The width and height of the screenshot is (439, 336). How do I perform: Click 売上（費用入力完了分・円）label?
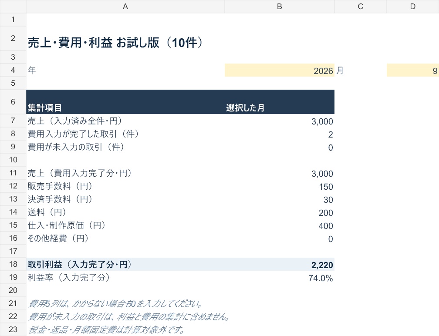[x=80, y=173]
